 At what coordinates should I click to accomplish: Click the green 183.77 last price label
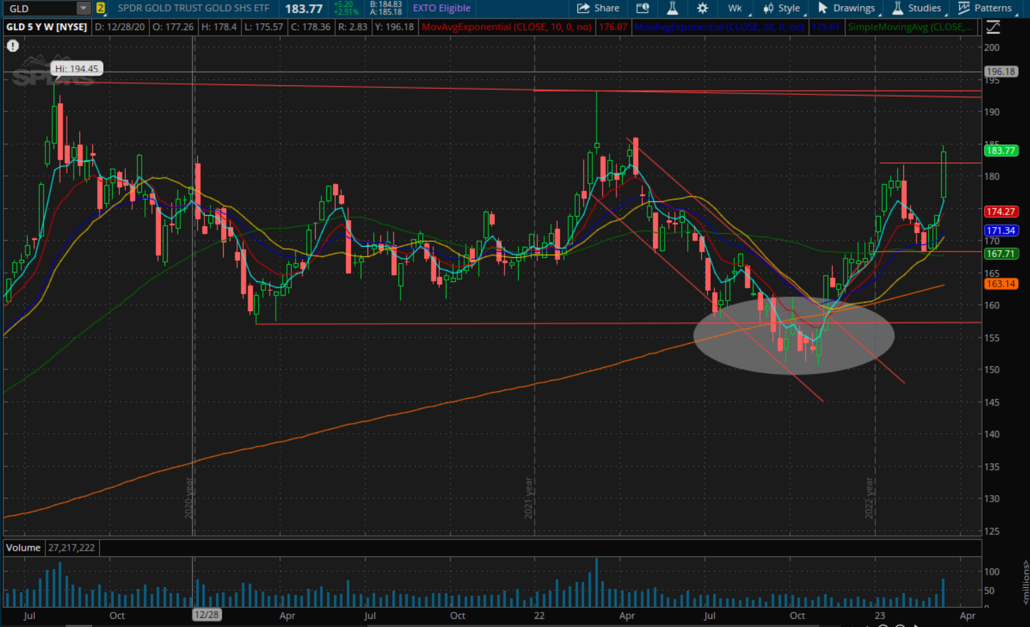[x=1000, y=151]
